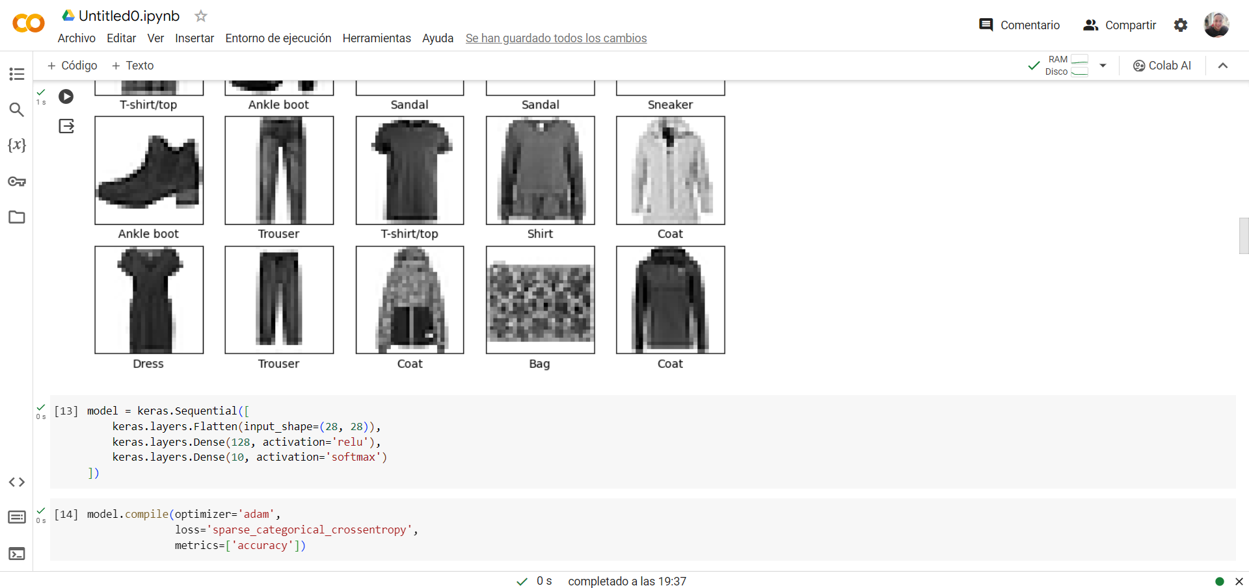Open the table of contents sidebar
Viewport: 1249px width, 588px height.
(x=17, y=74)
